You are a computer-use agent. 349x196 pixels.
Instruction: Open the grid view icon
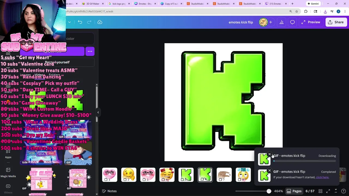pos(320,191)
